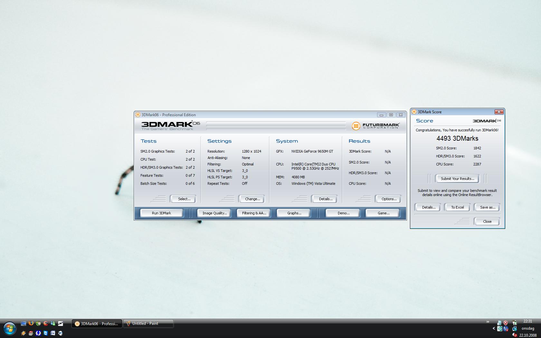Click the blue lightning-bolt quick launch icon
The height and width of the screenshot is (338, 541).
(38, 333)
